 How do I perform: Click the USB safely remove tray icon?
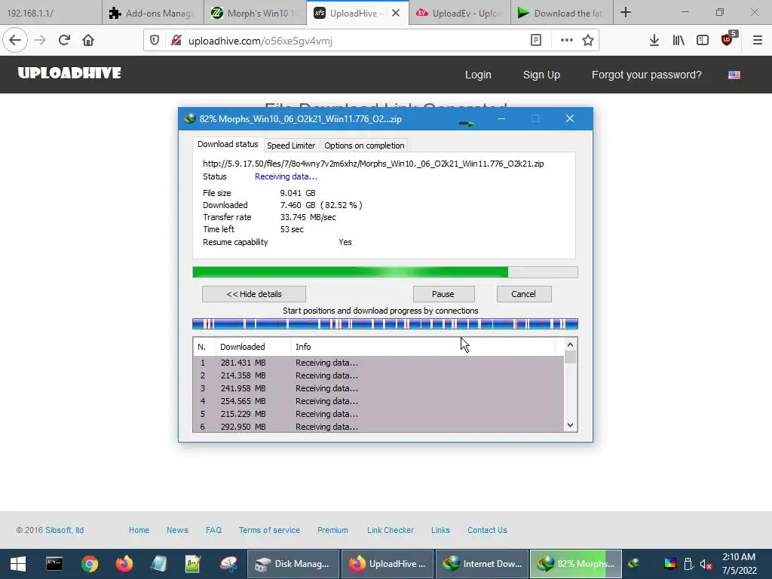click(688, 564)
